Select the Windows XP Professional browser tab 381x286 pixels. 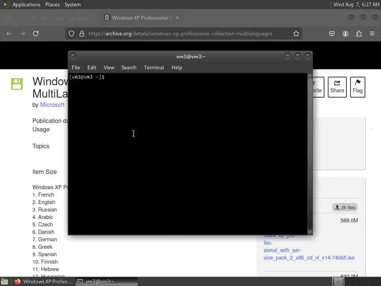142,18
